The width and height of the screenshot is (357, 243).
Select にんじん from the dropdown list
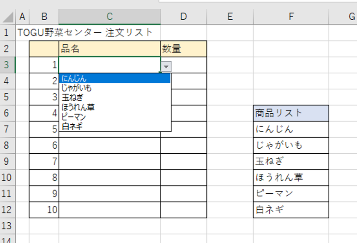115,78
